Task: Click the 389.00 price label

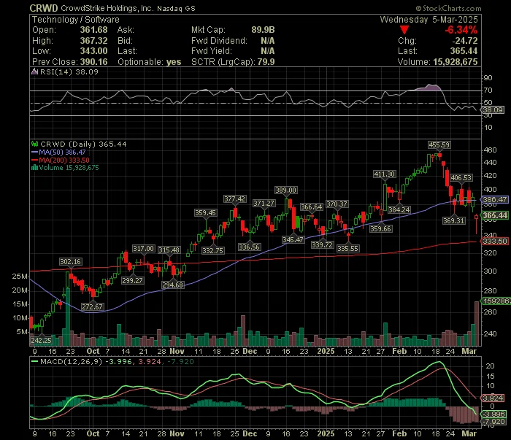Action: coord(286,190)
